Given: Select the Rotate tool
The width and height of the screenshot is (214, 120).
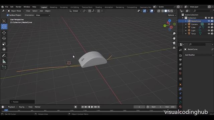Looking at the screenshot, I should pyautogui.click(x=4, y=38).
